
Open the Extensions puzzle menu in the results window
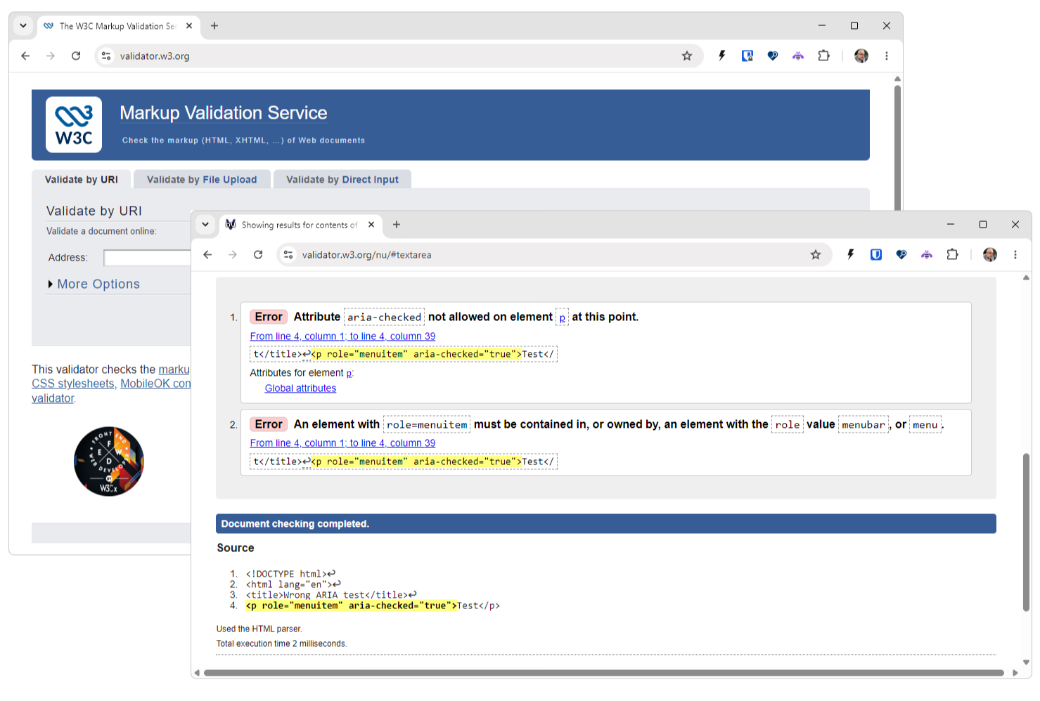point(952,255)
